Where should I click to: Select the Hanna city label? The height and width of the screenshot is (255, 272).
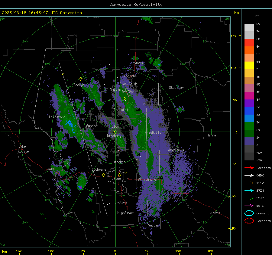211,135
